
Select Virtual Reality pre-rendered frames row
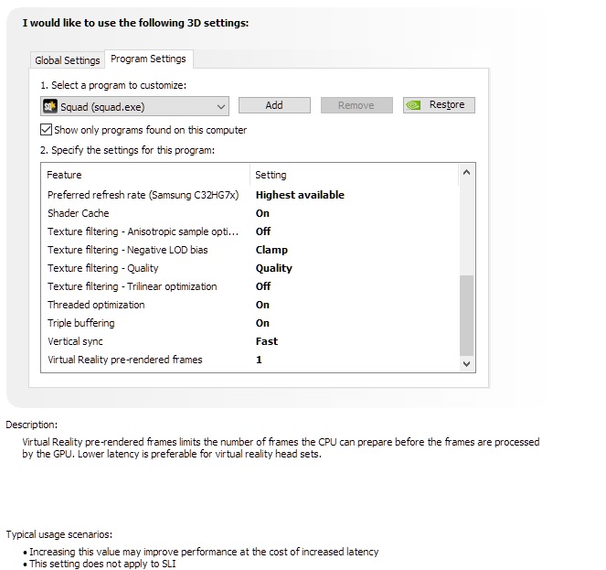[x=124, y=360]
